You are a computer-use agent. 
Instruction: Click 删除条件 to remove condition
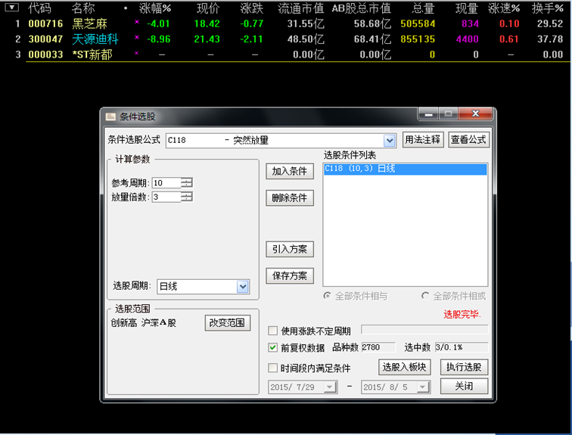(x=290, y=198)
